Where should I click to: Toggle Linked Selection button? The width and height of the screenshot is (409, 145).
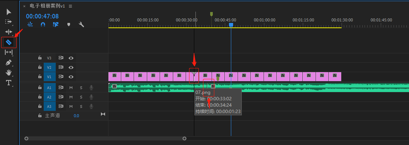coord(56,24)
